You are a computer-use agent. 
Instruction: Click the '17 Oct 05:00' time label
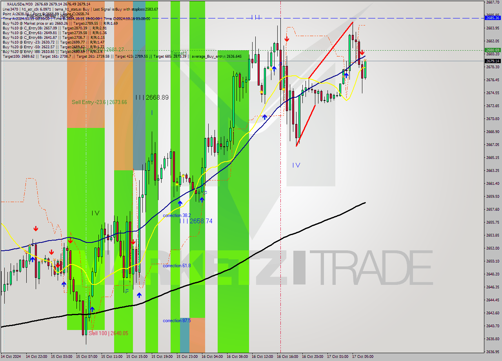coord(362,357)
